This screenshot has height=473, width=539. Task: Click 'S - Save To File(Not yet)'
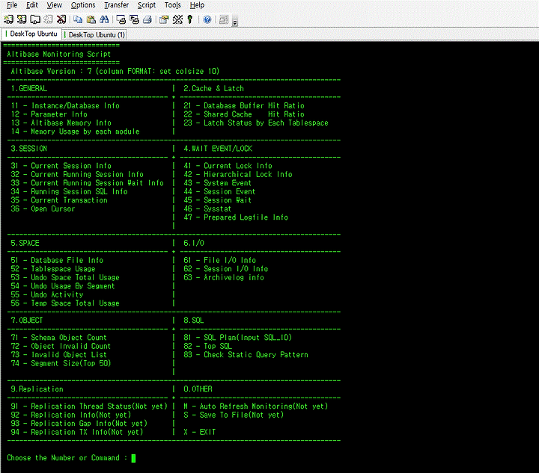point(234,415)
